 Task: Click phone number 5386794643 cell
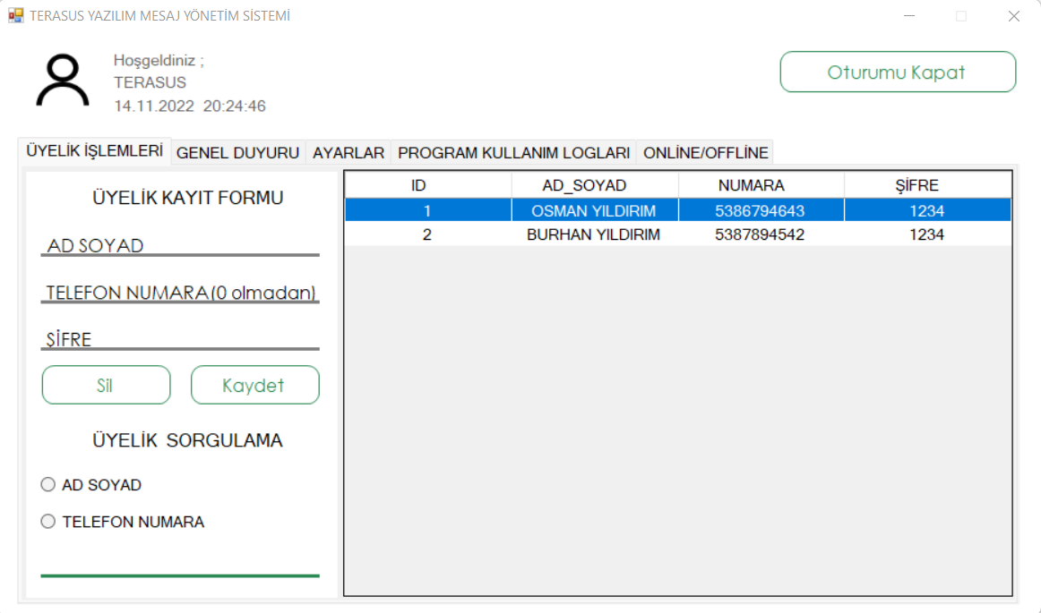coord(761,210)
